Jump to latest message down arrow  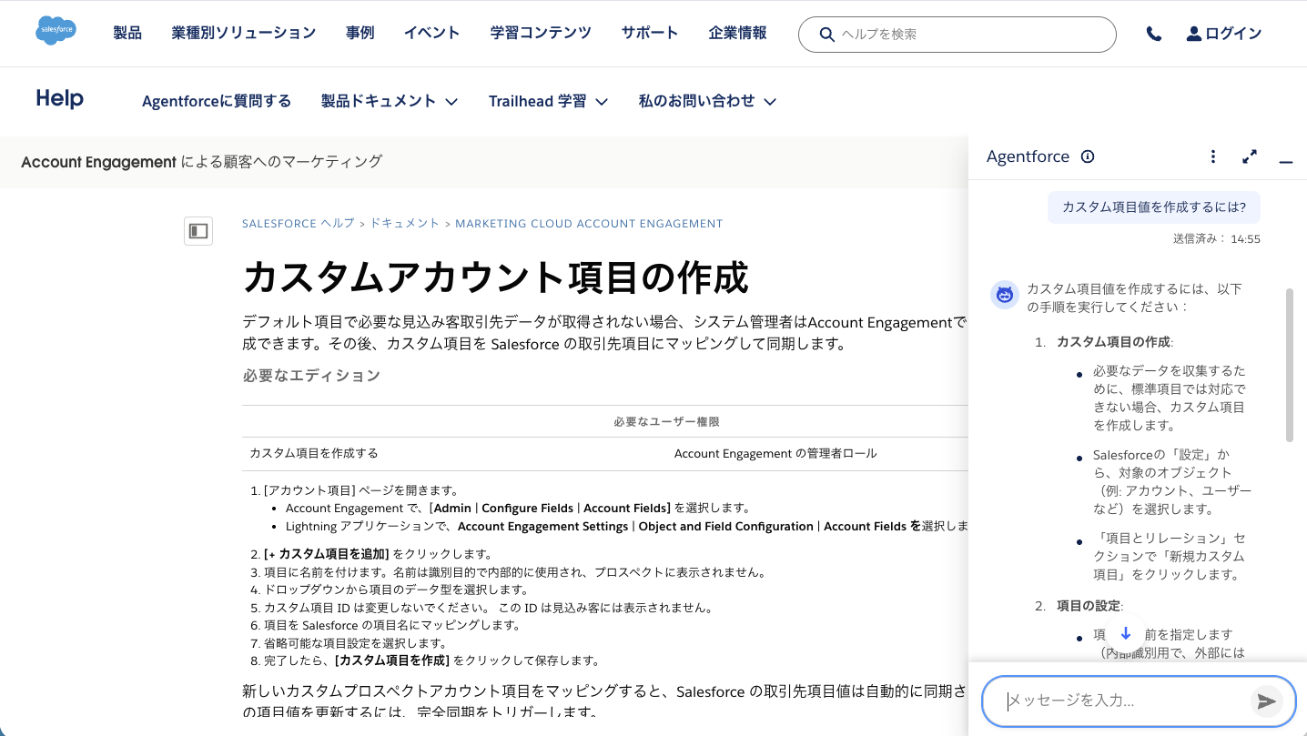1125,633
